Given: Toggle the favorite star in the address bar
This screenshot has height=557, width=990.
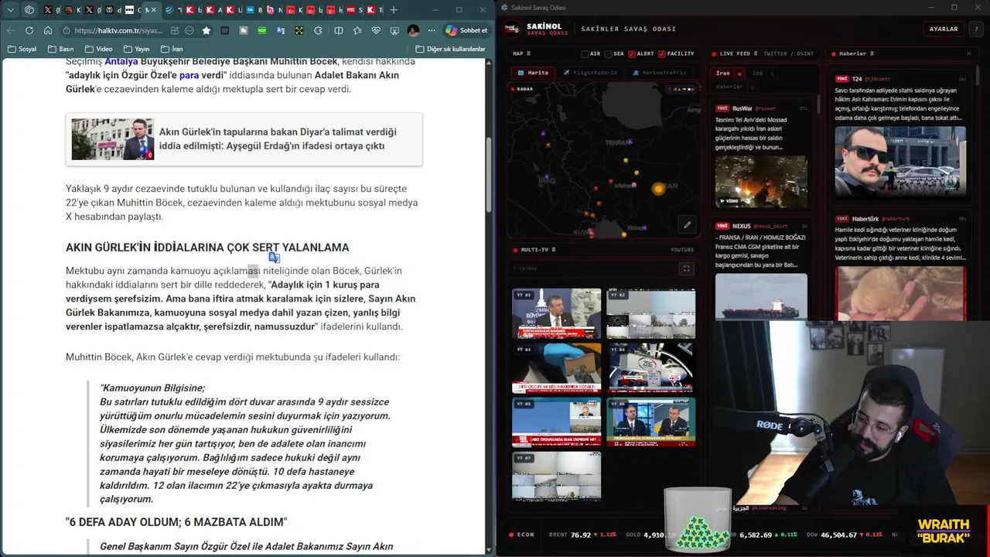Looking at the screenshot, I should tap(207, 30).
